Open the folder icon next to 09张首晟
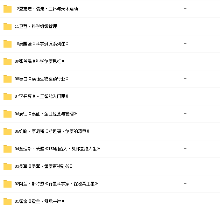220x210 pixels. (7, 61)
